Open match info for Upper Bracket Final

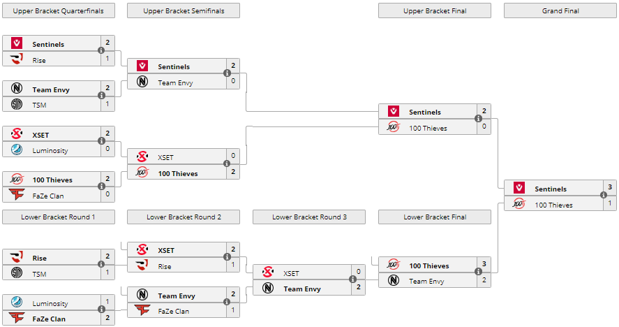[478, 119]
